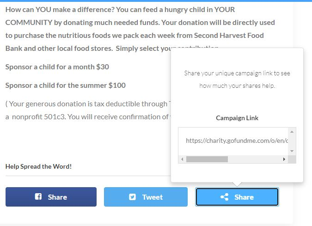
Task: Click the horizontal scrollbar thumb
Action: click(x=207, y=159)
